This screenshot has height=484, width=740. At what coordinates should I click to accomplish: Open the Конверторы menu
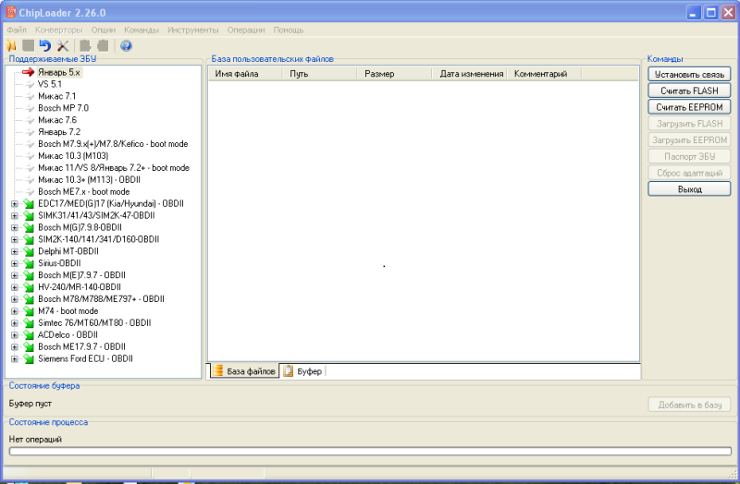click(58, 30)
